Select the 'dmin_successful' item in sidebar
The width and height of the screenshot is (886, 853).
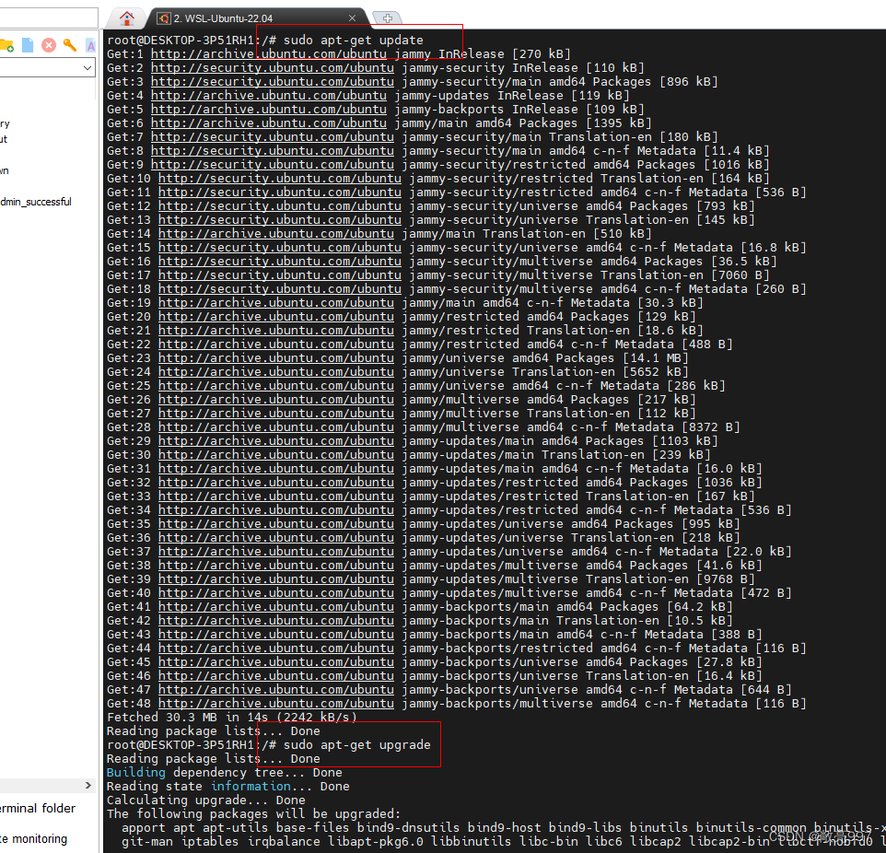coord(36,202)
